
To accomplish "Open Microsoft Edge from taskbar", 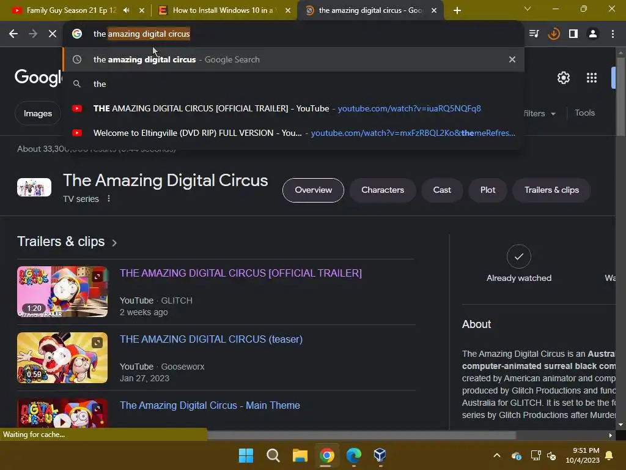I will [x=354, y=455].
